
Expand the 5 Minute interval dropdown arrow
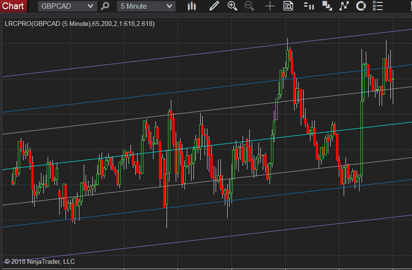(169, 6)
